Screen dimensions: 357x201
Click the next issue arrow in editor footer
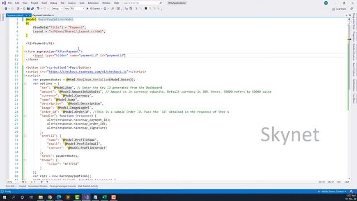point(47,182)
